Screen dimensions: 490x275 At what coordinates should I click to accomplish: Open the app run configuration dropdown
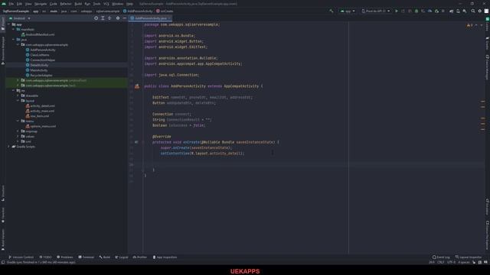pyautogui.click(x=348, y=11)
